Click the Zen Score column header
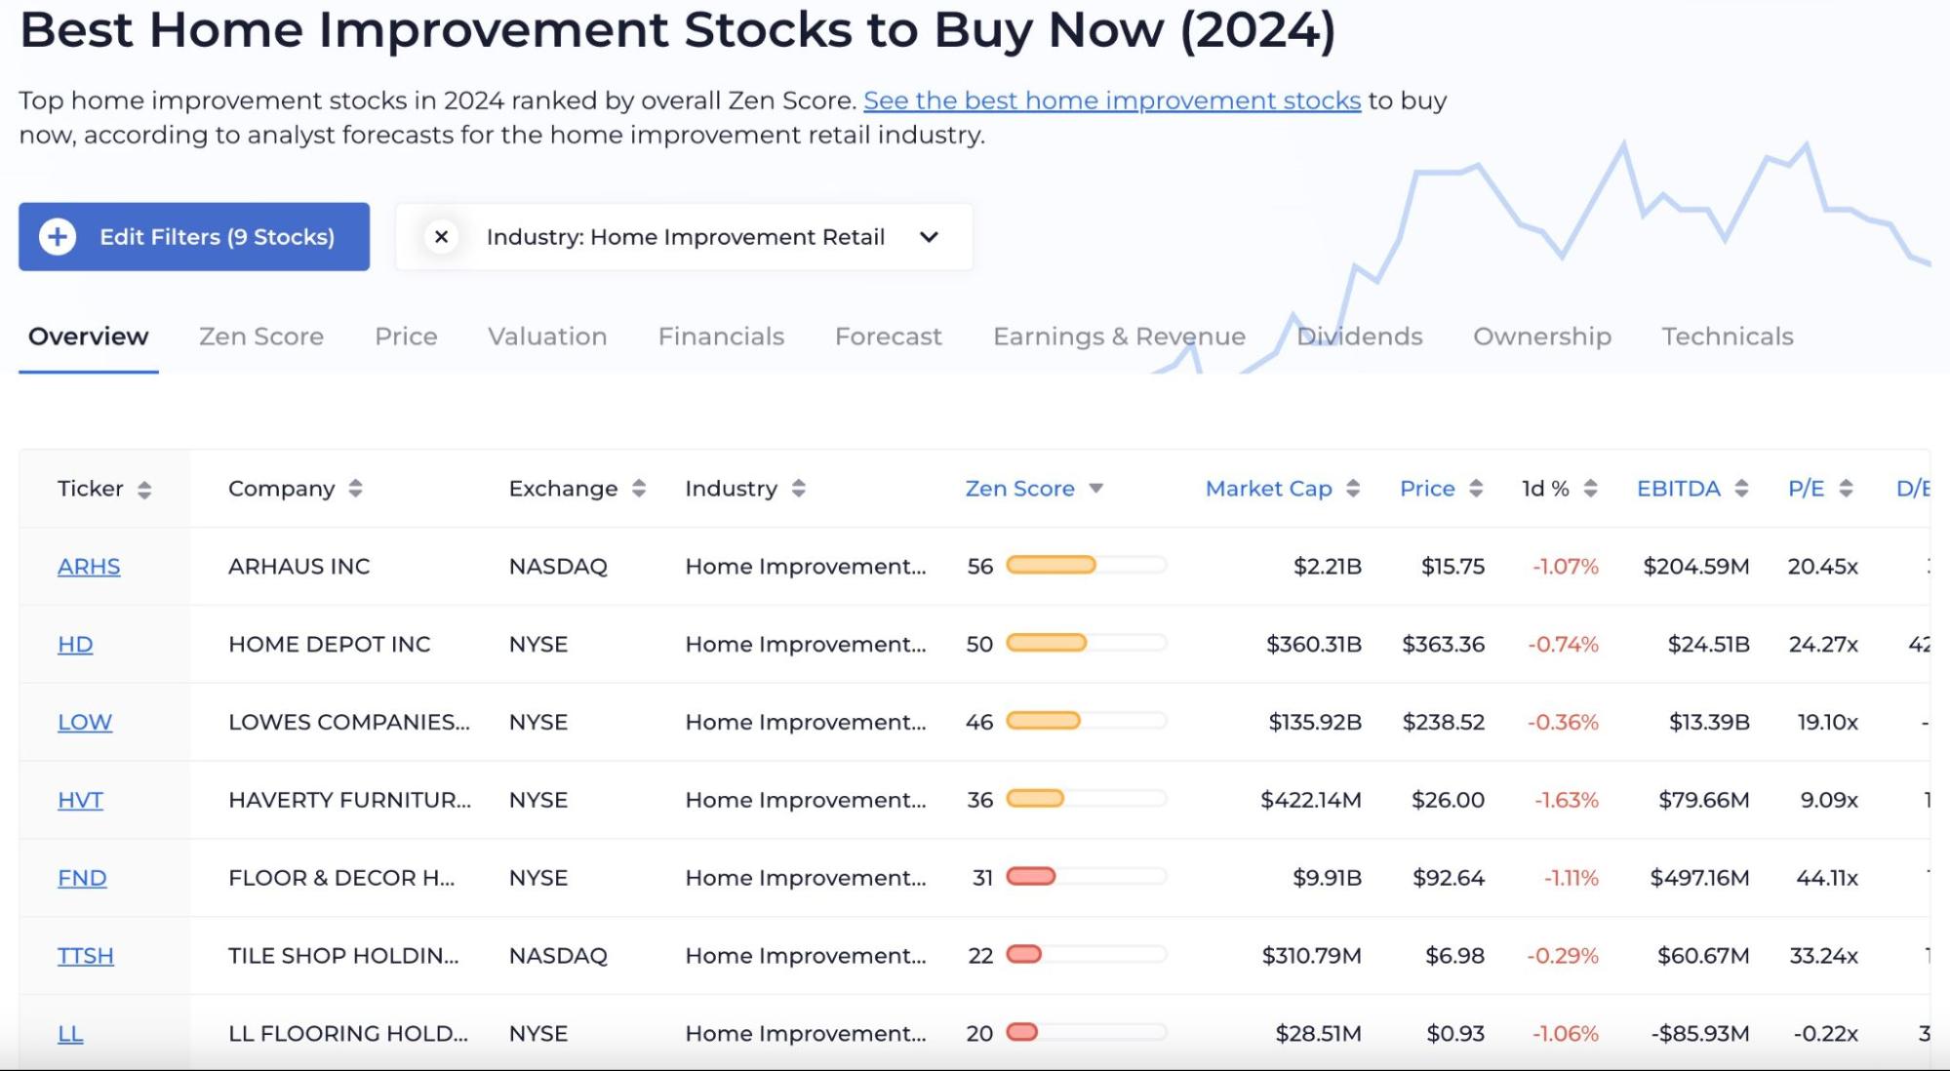This screenshot has height=1071, width=1950. tap(1020, 489)
